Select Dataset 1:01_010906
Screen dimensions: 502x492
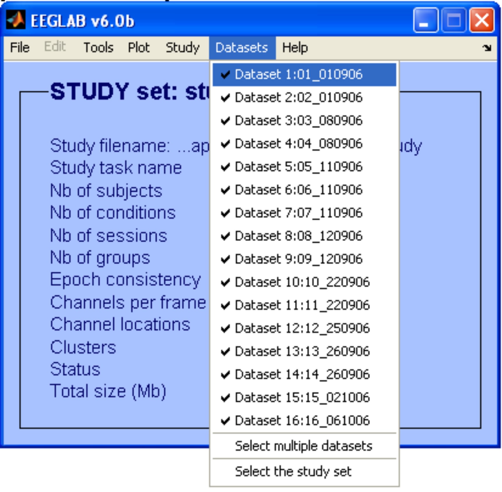[x=304, y=75]
